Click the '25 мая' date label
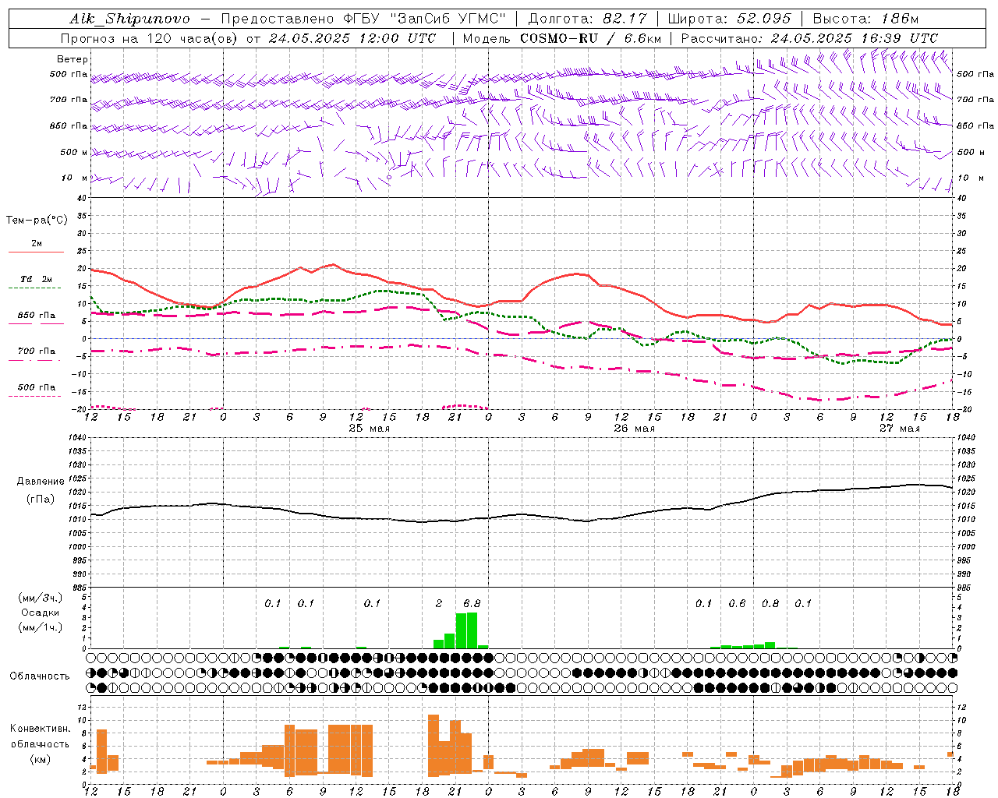Image resolution: width=998 pixels, height=798 pixels. coord(370,429)
